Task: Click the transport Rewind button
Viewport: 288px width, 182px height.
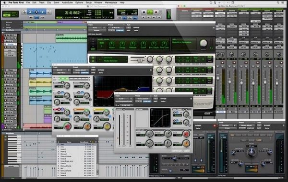Action: click(x=149, y=17)
